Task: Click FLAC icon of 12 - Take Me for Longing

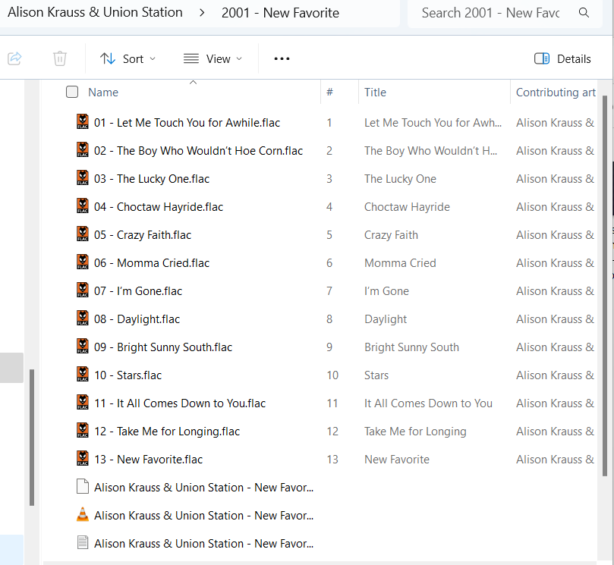Action: [x=83, y=431]
